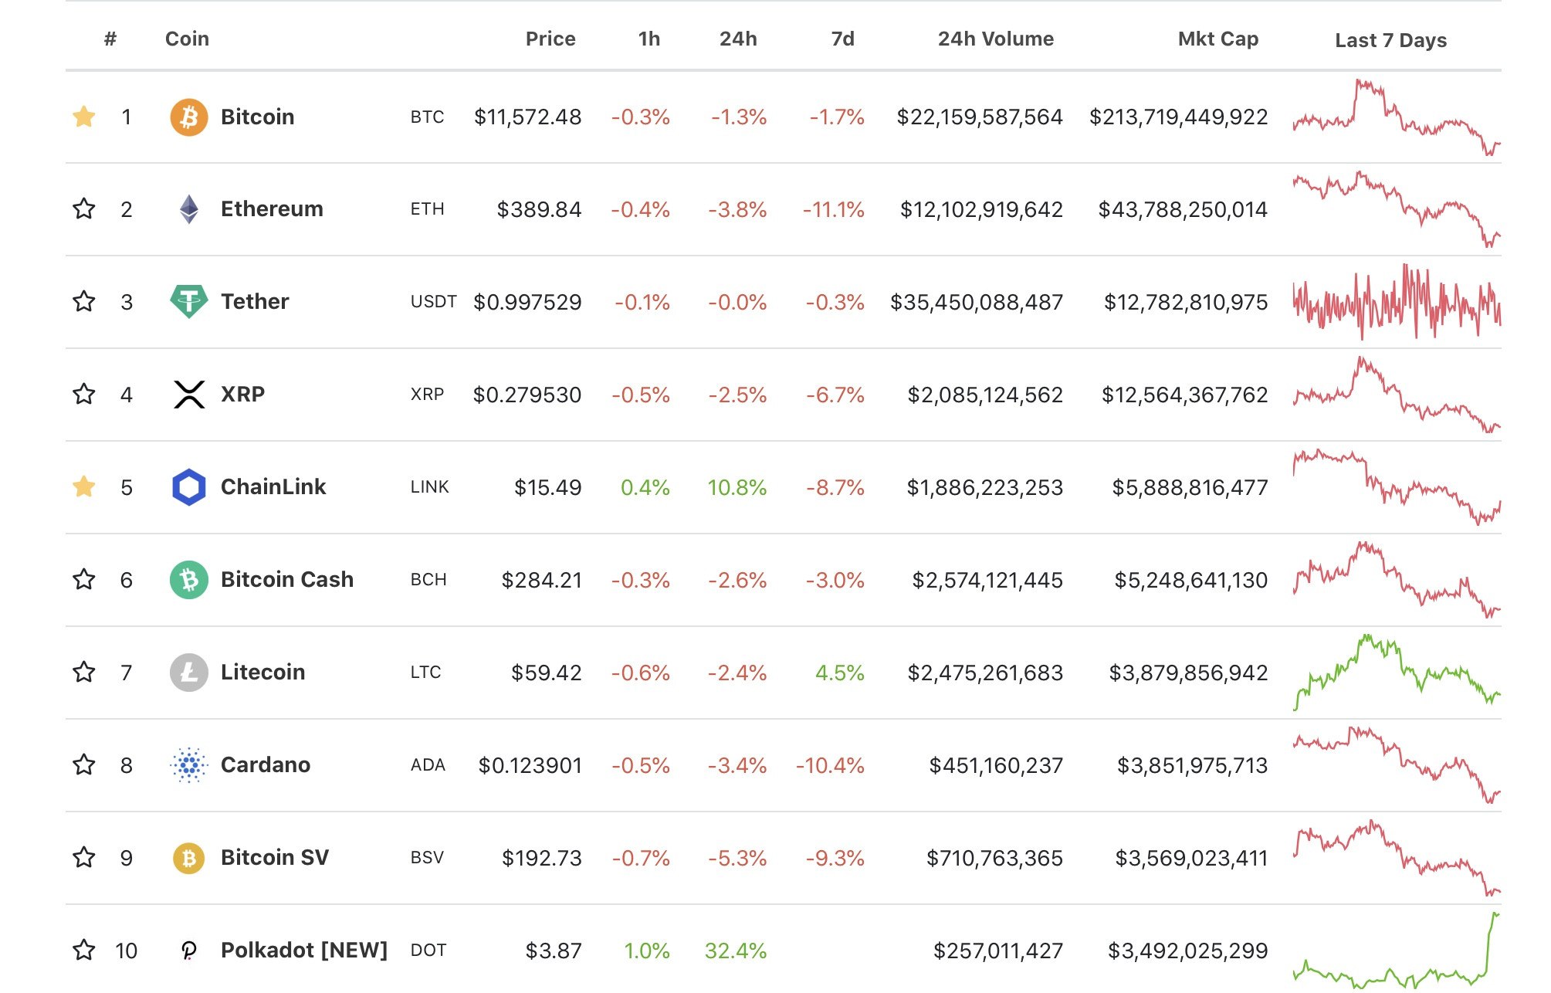Click the Bitcoin SV yellow logo icon
The image size is (1551, 993).
click(188, 858)
